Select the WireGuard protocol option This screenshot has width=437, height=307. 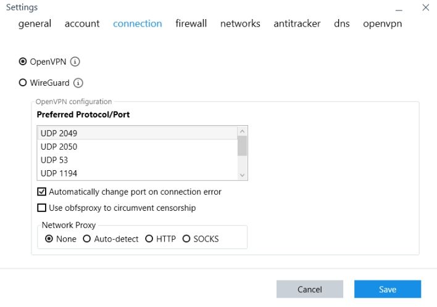[23, 83]
